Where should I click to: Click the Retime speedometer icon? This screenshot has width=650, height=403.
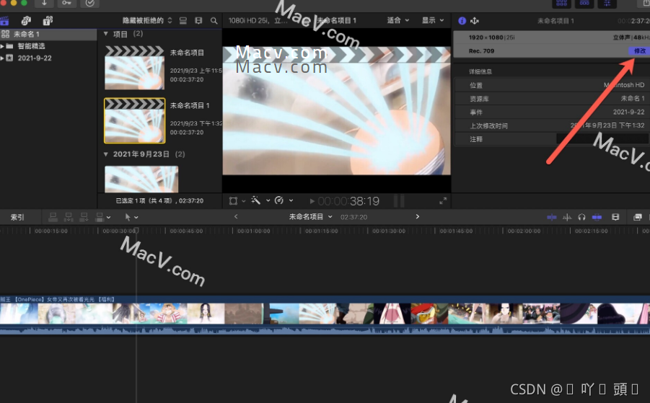(279, 200)
